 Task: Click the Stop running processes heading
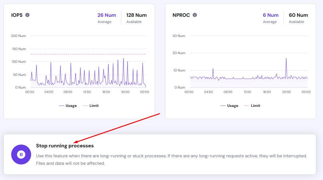[65, 145]
